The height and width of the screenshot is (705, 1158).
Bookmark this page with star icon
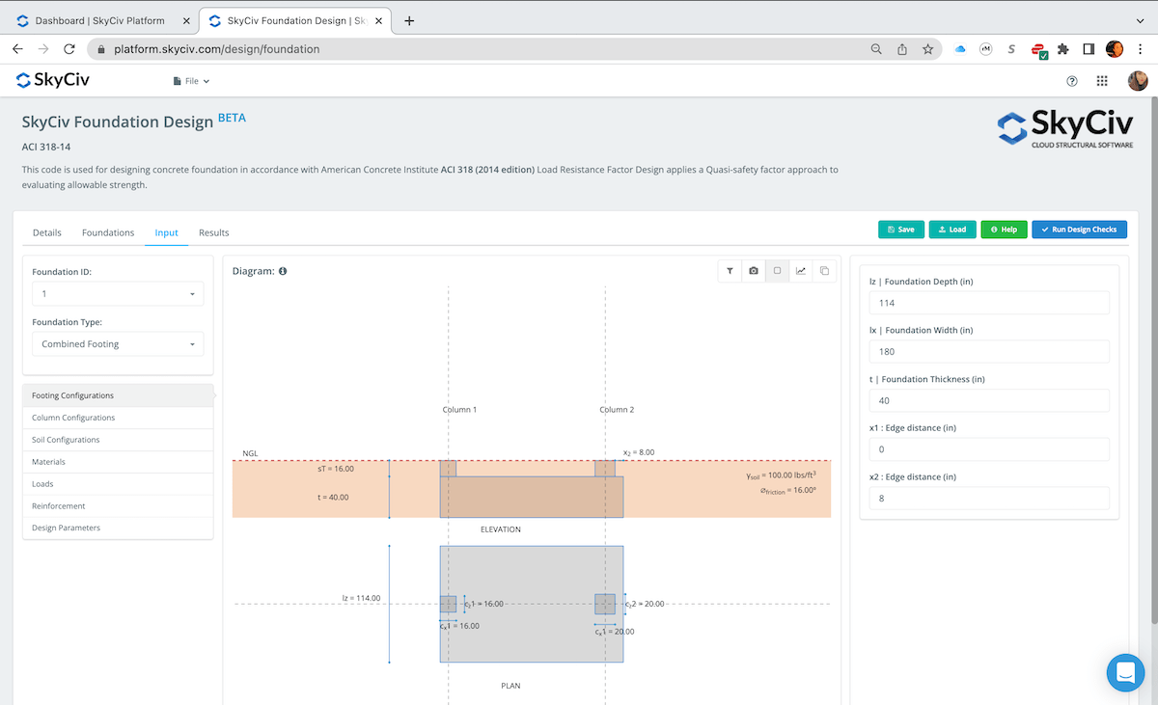(x=927, y=49)
